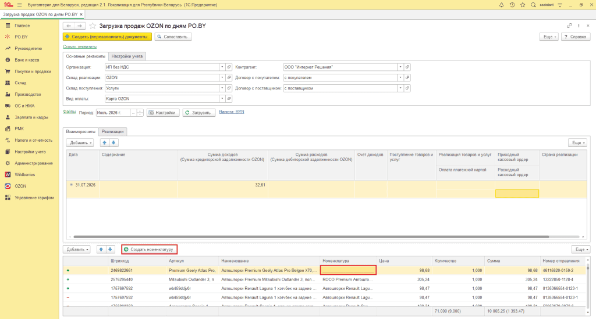596x319 pixels.
Task: Click the Загрузить button
Action: click(199, 113)
